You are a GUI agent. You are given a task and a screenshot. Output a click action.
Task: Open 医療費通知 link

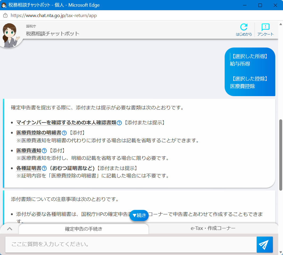pyautogui.click(x=29, y=151)
